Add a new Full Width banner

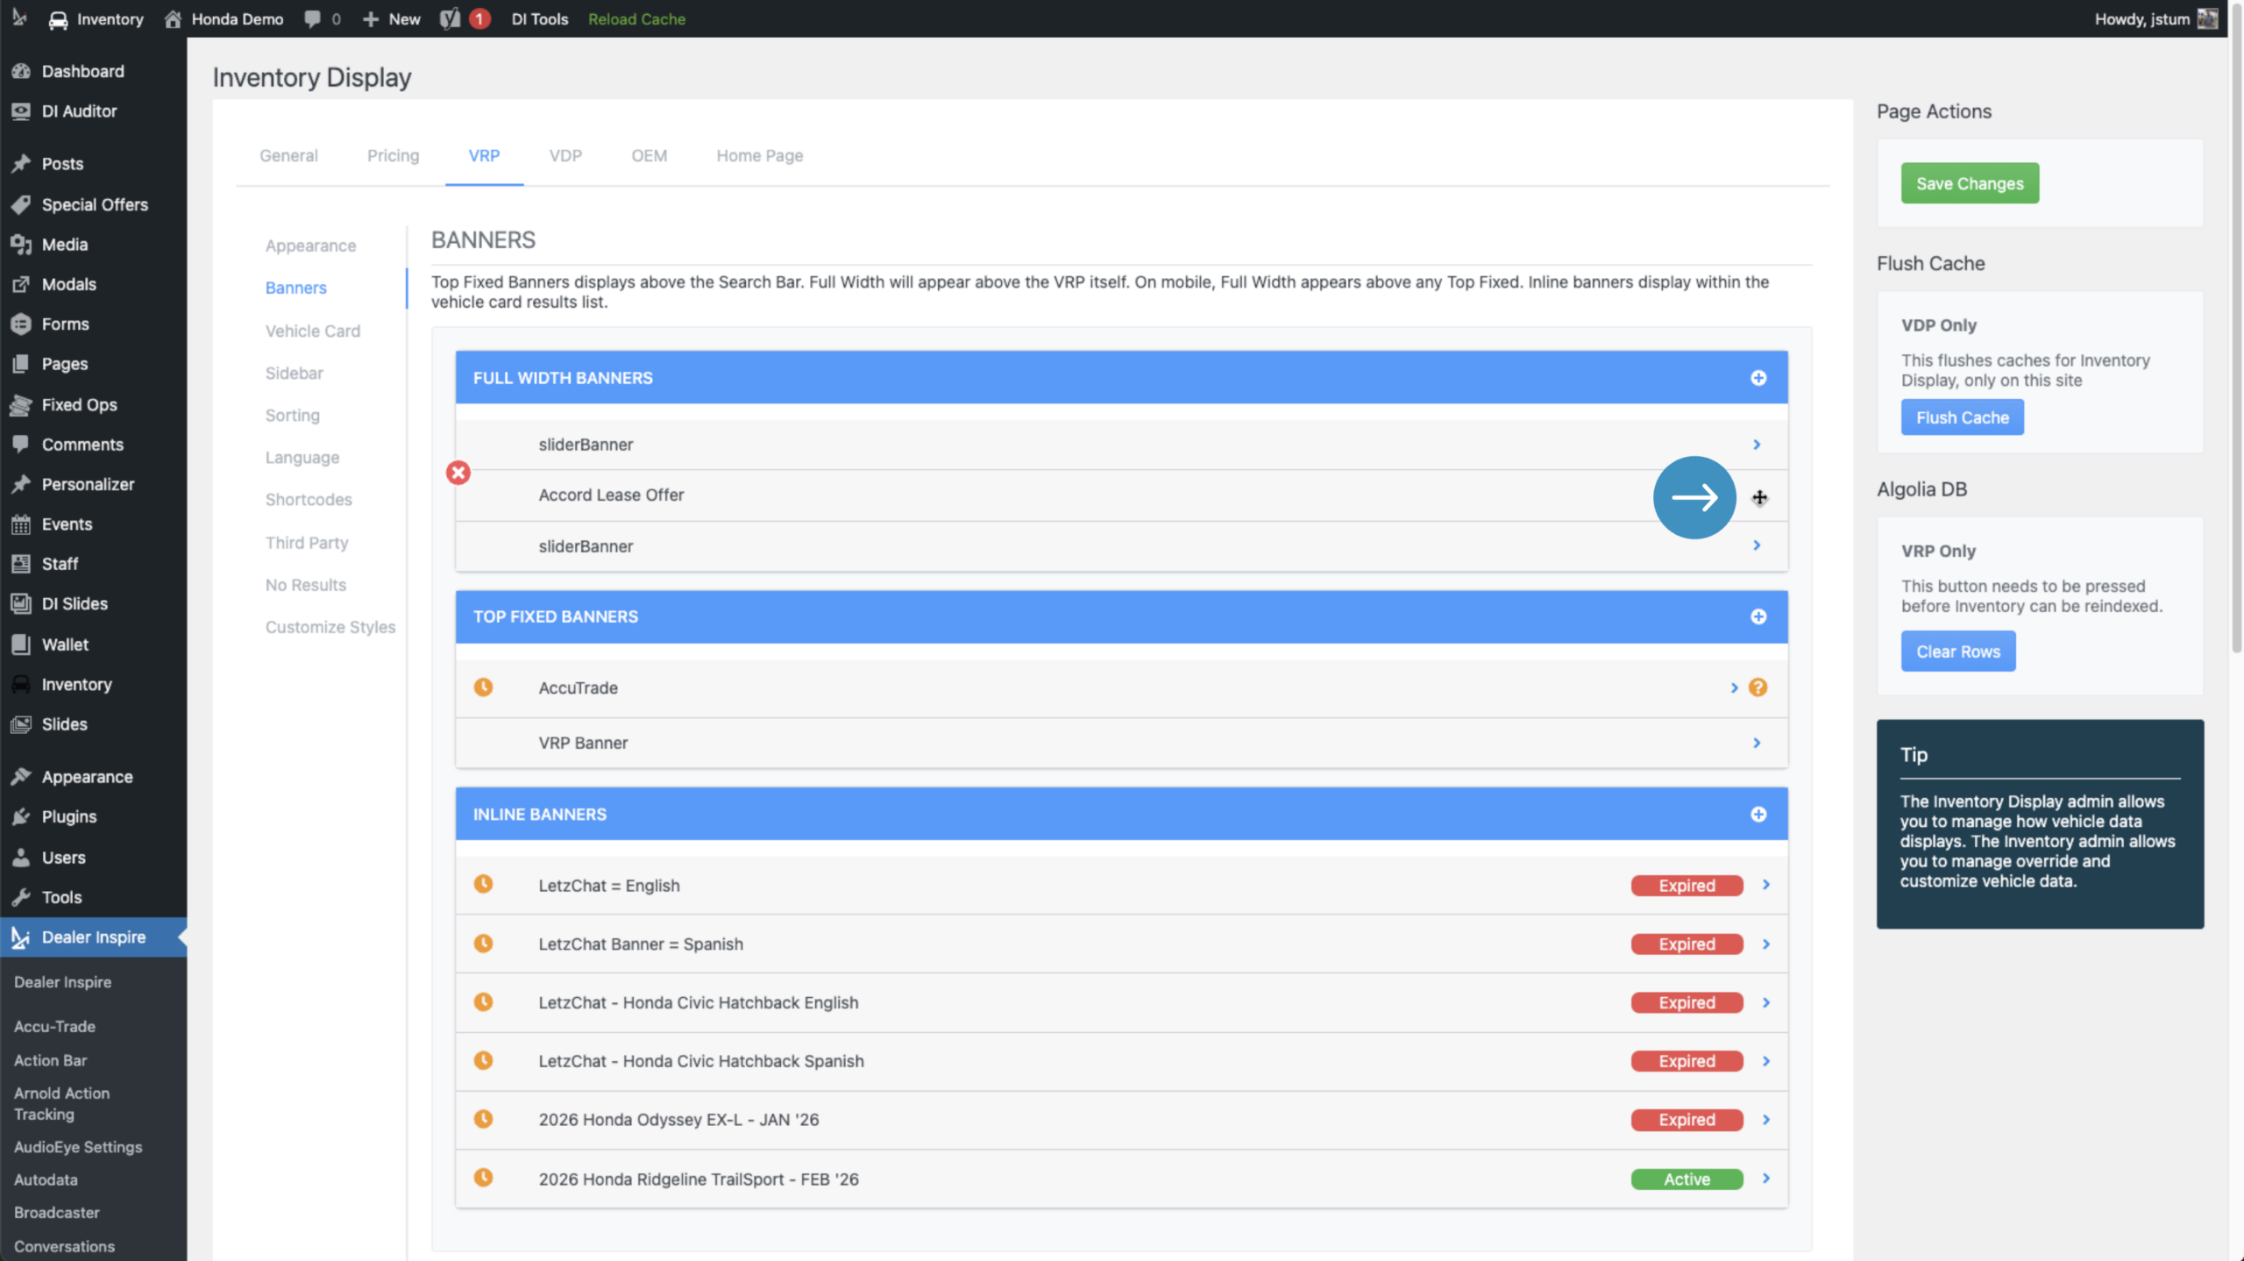point(1758,378)
